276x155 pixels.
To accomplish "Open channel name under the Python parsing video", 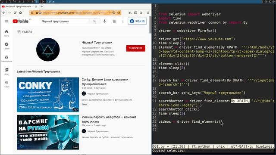I will click(x=98, y=131).
